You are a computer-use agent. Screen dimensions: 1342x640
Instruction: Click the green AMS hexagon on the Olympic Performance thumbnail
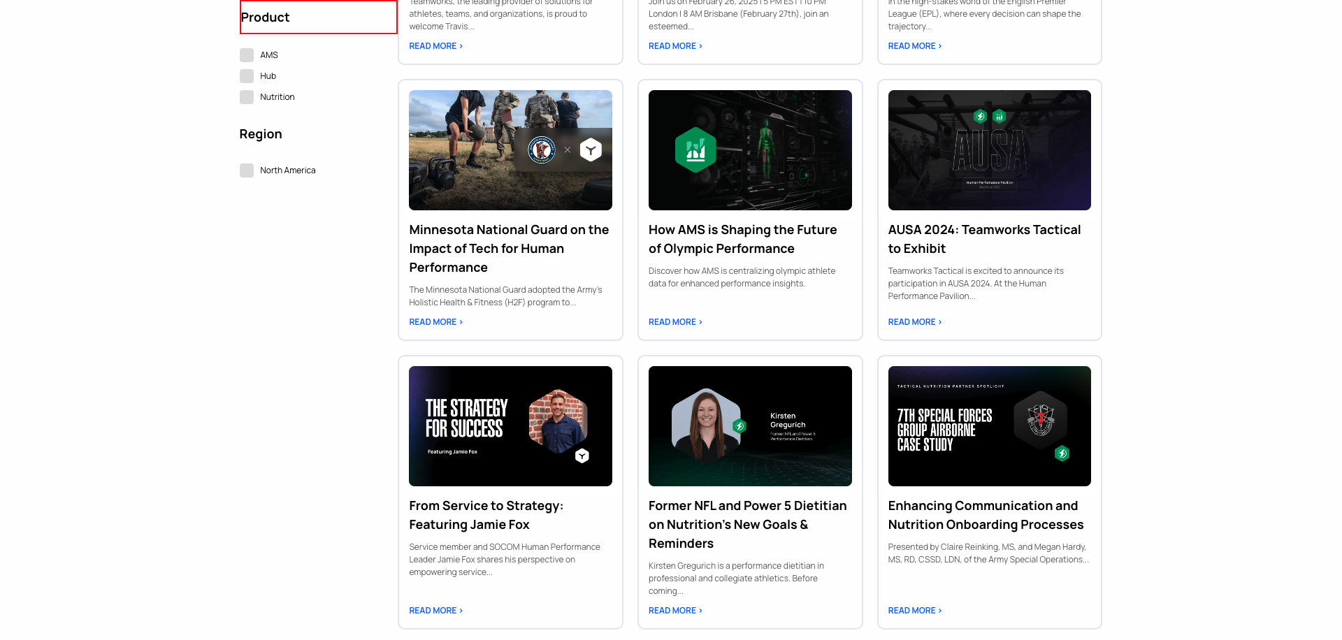[694, 150]
